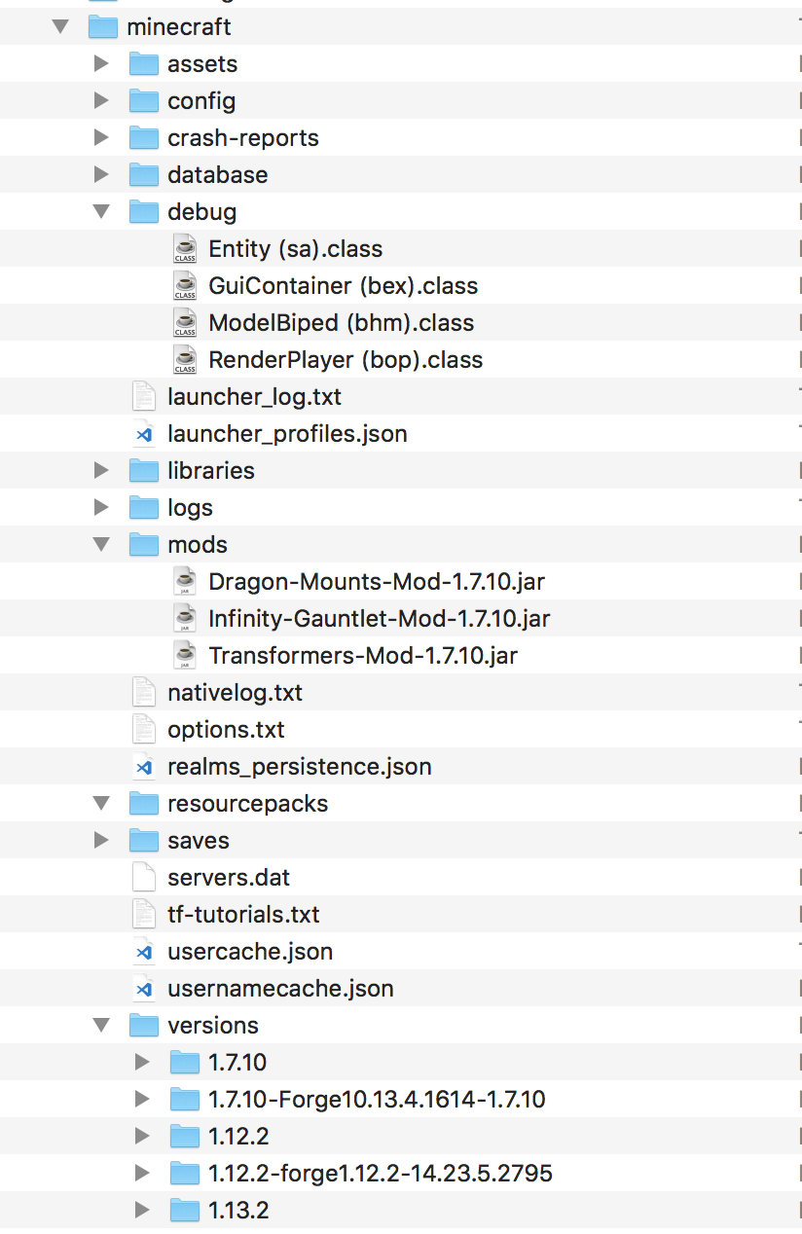
Task: Click the Transformers-Mod jar file icon
Action: [185, 655]
